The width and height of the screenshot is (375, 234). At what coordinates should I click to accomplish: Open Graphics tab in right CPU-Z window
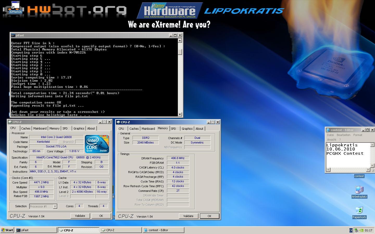(187, 129)
